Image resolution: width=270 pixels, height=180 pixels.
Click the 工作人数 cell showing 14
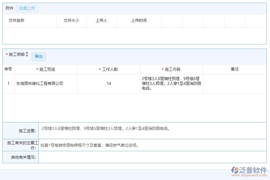[109, 84]
